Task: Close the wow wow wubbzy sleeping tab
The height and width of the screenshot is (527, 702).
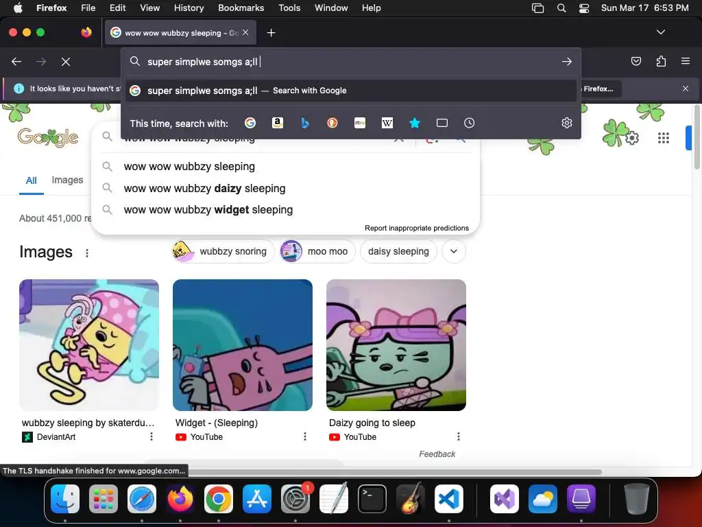Action: (245, 32)
